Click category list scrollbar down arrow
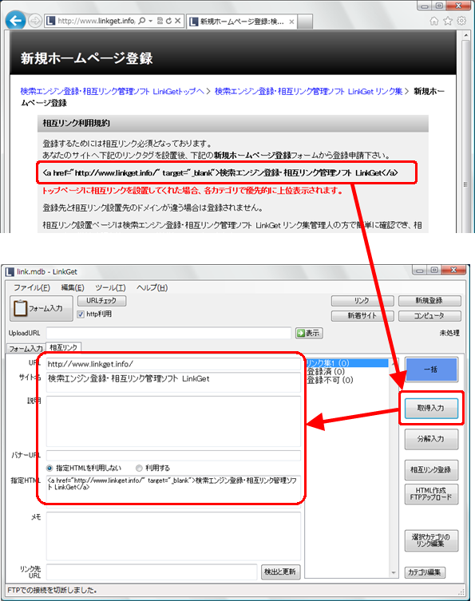This screenshot has width=475, height=601. pyautogui.click(x=394, y=573)
